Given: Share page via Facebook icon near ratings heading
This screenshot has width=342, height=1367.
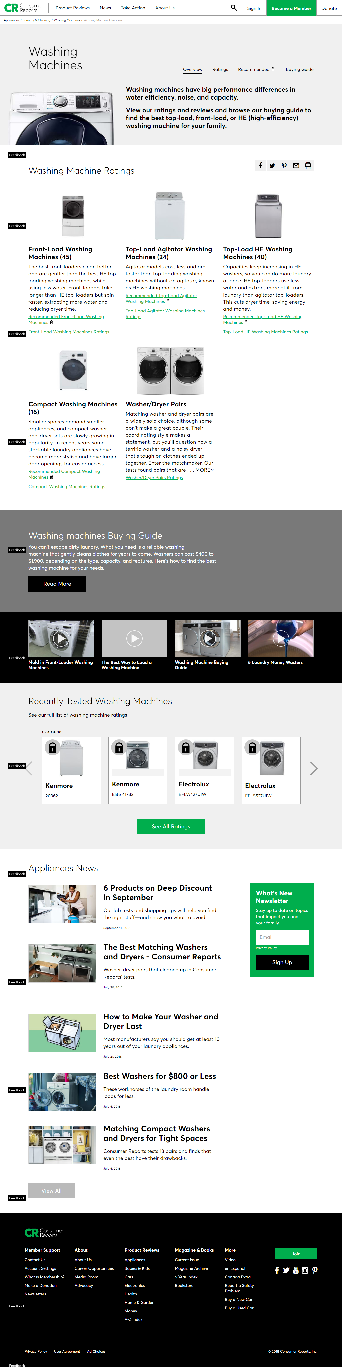Looking at the screenshot, I should tap(260, 166).
